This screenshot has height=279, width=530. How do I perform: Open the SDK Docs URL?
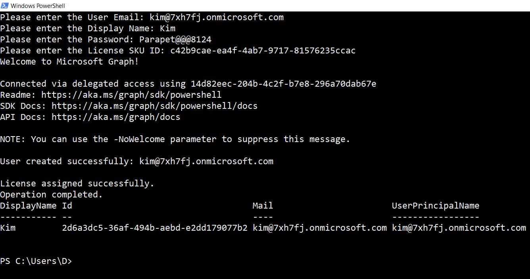coord(154,106)
